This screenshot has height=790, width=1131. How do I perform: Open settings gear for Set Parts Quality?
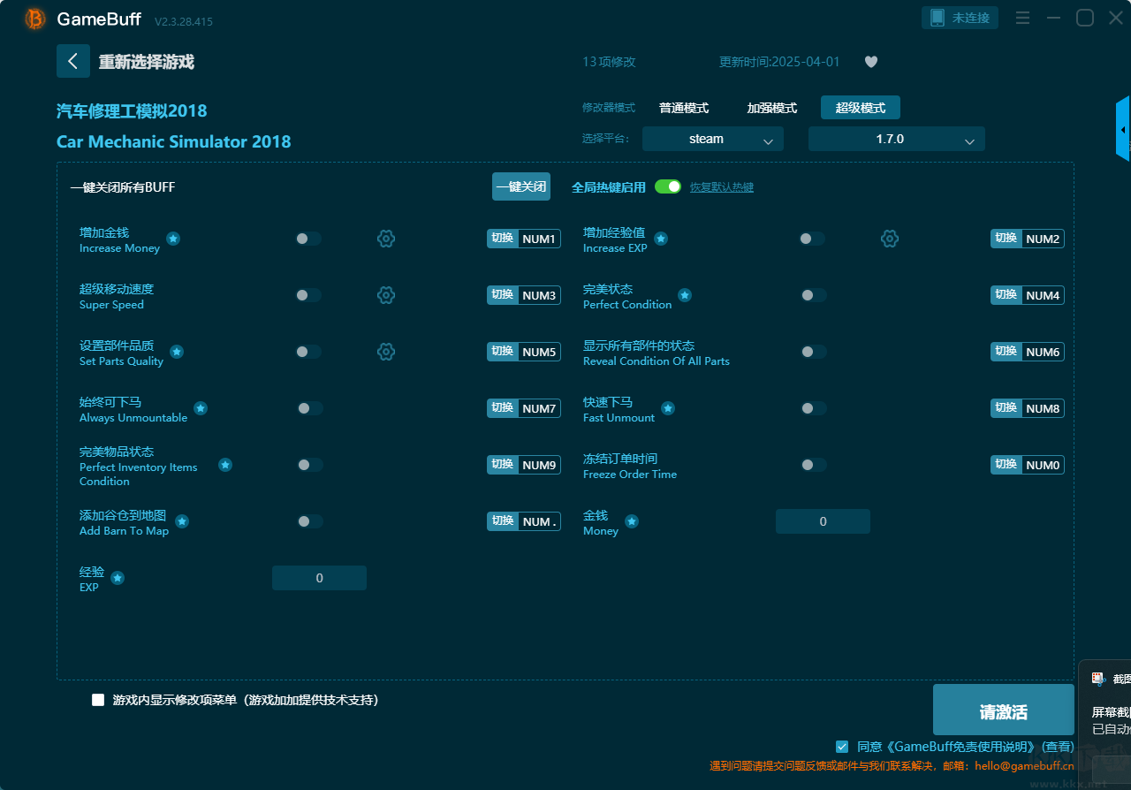tap(386, 352)
